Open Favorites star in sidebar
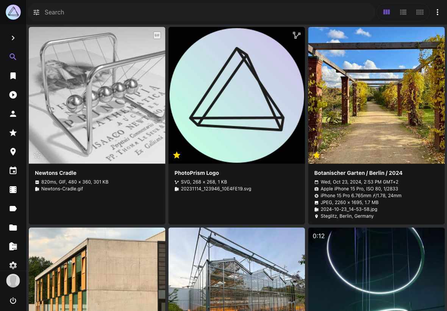Viewport: 447px width, 311px height. coord(13,133)
